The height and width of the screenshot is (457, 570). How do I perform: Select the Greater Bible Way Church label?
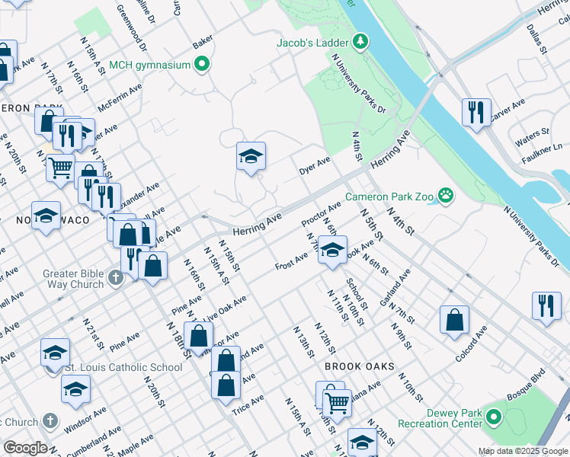[73, 279]
